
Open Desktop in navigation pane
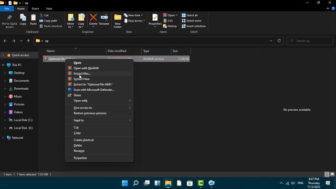coord(19,73)
